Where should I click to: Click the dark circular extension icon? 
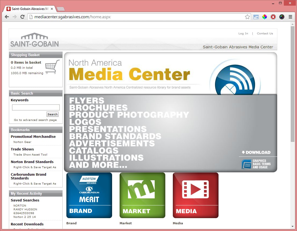[282, 17]
